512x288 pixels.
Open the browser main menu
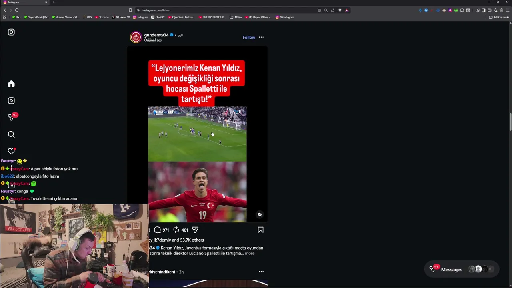[508, 10]
